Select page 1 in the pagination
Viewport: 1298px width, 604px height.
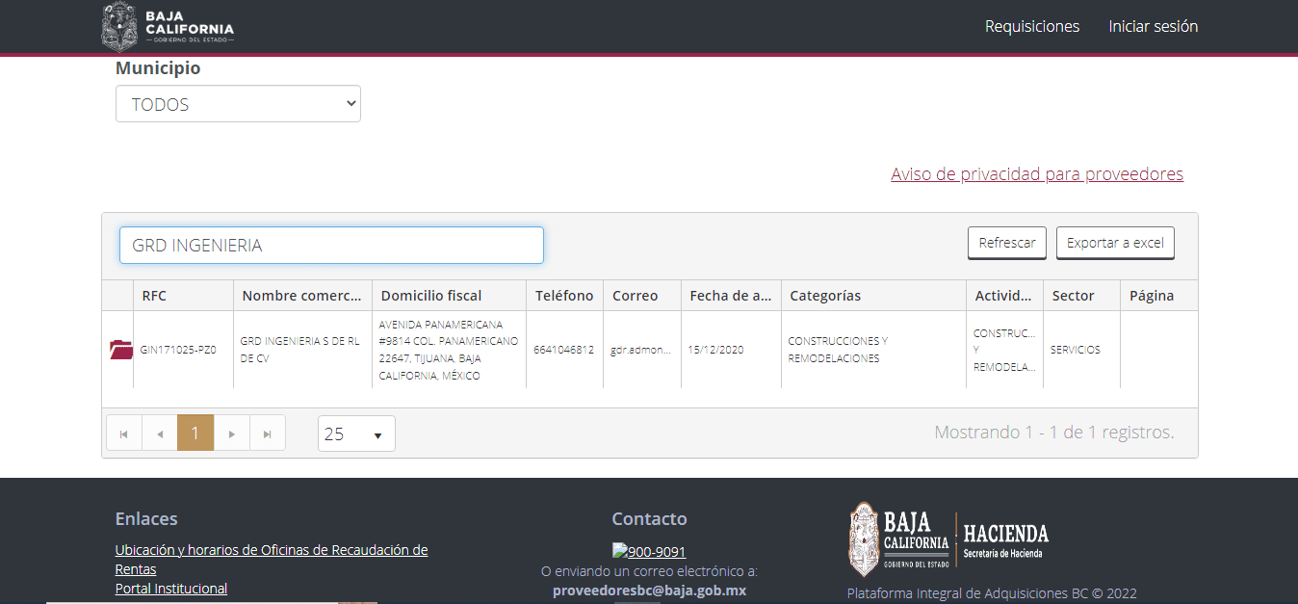pos(195,433)
